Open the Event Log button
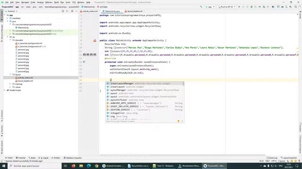This screenshot has width=302, height=169. (272, 158)
